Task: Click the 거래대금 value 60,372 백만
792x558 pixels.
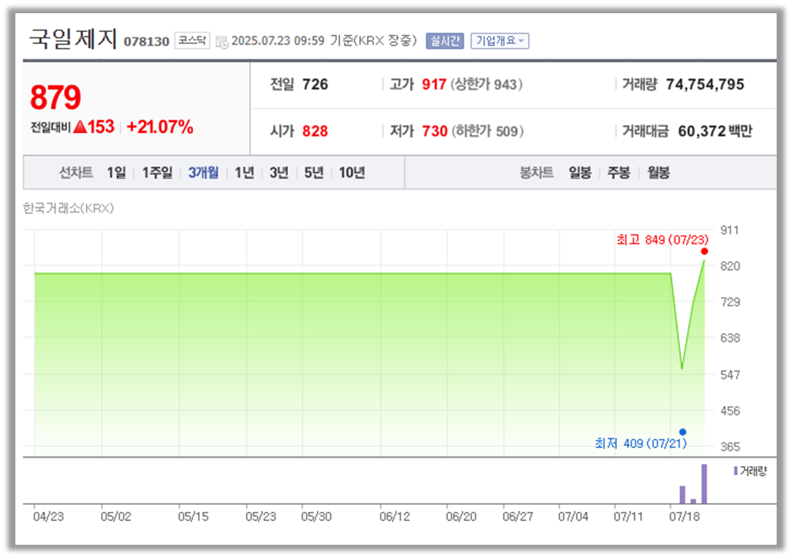Action: [x=715, y=131]
